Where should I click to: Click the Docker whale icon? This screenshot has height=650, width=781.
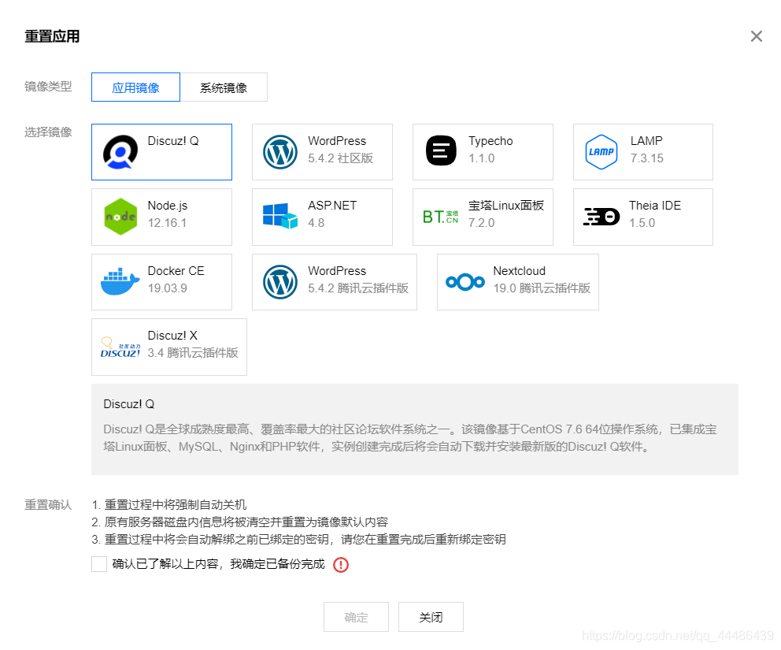click(120, 281)
